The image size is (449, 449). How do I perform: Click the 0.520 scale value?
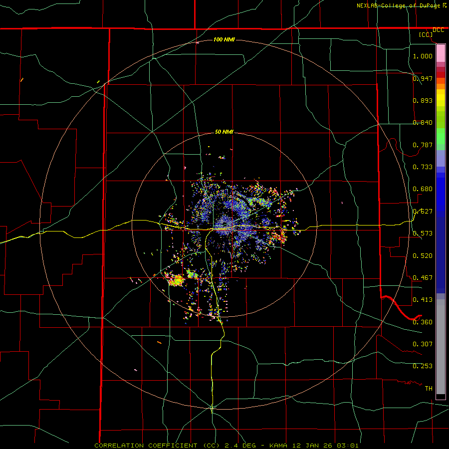[x=423, y=256]
